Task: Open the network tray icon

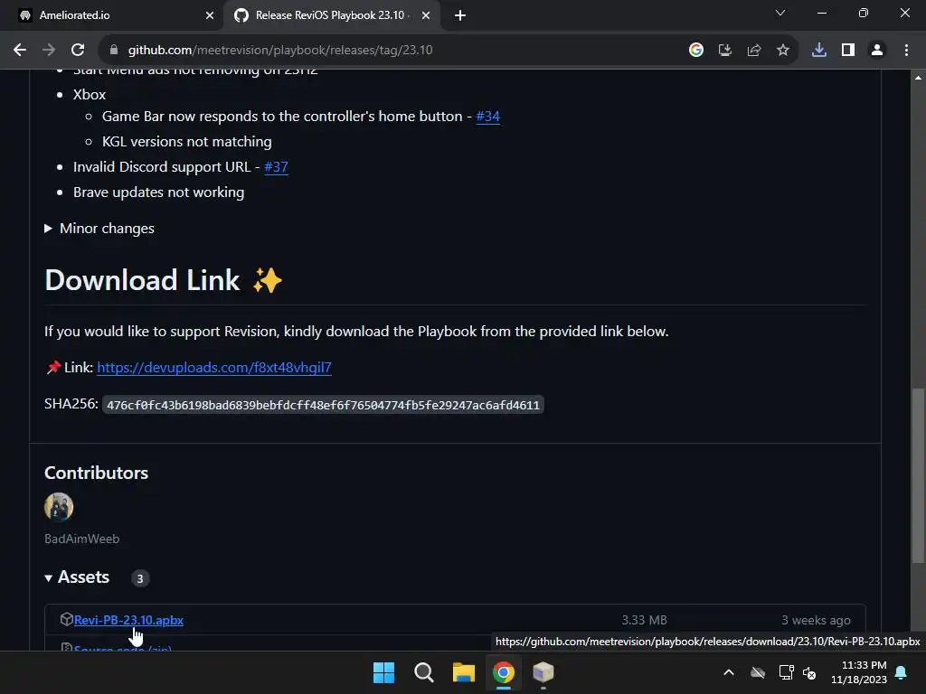Action: click(x=786, y=672)
